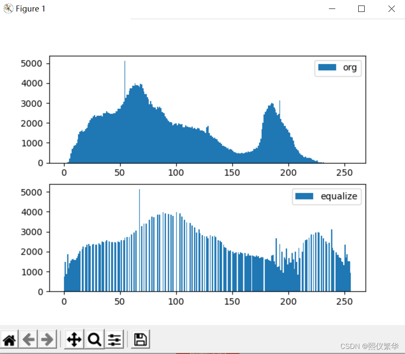Screen dimensions: 405x354
Task: Click x-axis label 100 on org plot
Action: (176, 173)
